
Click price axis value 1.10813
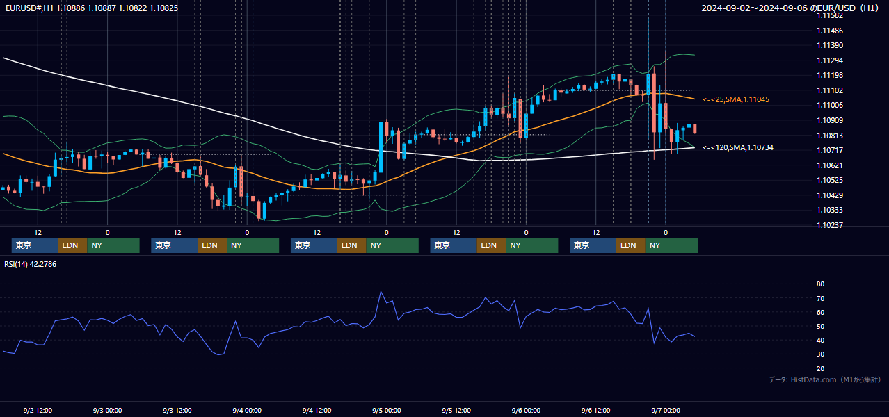[830, 136]
